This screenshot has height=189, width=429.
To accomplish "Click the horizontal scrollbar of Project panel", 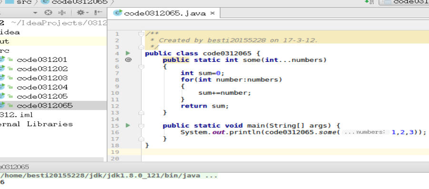I will 52,159.
